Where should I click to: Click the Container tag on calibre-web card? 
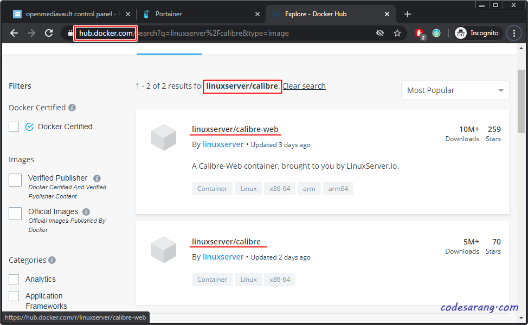click(x=212, y=189)
